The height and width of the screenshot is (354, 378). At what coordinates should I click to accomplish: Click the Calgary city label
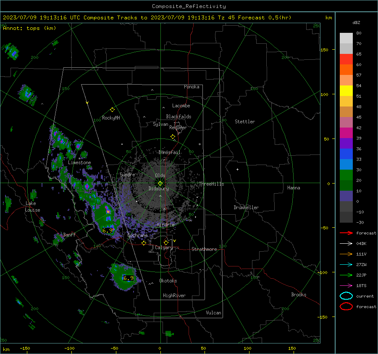coord(164,248)
